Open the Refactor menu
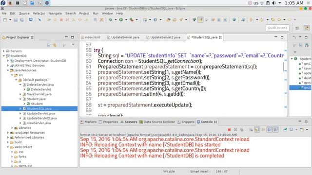Image resolution: width=312 pixels, height=175 pixels. tap(39, 13)
